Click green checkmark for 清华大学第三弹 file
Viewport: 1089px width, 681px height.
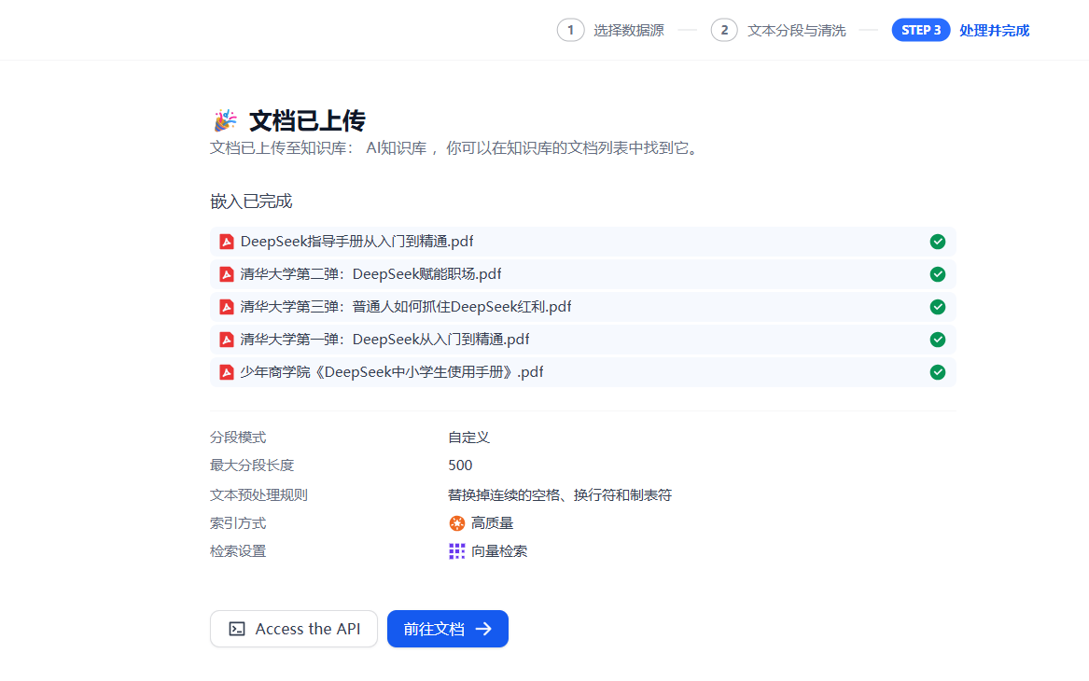938,307
